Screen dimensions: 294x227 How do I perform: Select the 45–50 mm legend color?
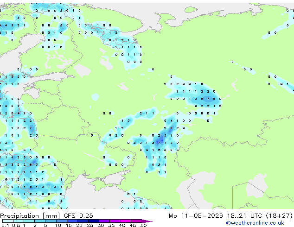[136, 221]
